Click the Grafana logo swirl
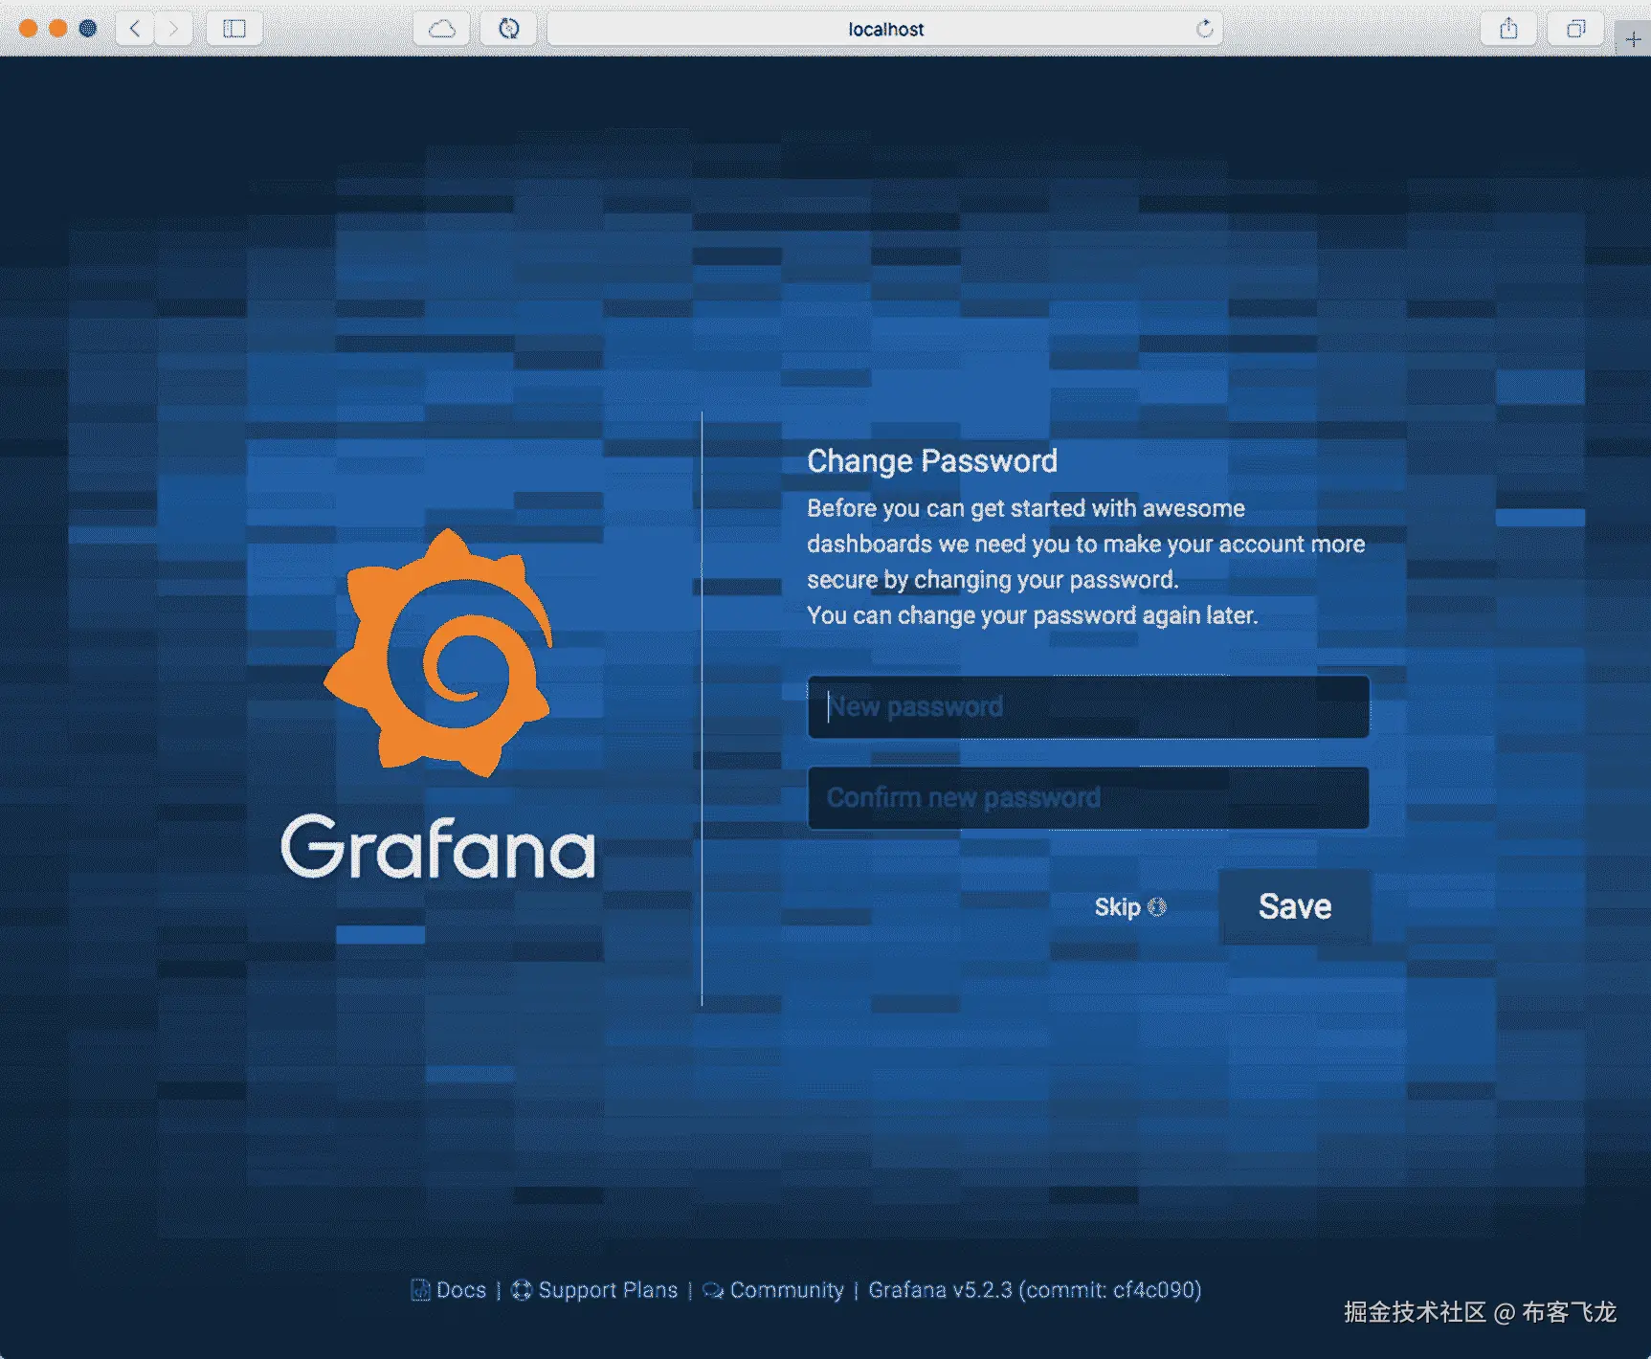1651x1359 pixels. tap(439, 653)
